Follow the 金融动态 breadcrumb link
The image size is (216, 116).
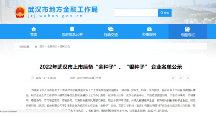[x=52, y=47]
